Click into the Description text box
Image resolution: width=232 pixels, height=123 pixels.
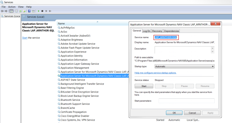[x=183, y=50]
